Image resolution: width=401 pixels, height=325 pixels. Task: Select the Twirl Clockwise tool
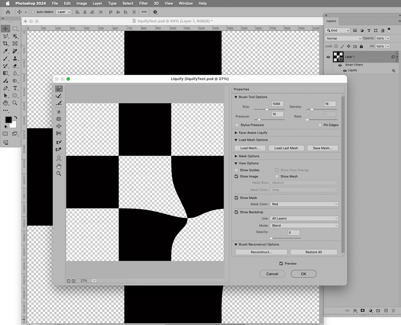[59, 111]
